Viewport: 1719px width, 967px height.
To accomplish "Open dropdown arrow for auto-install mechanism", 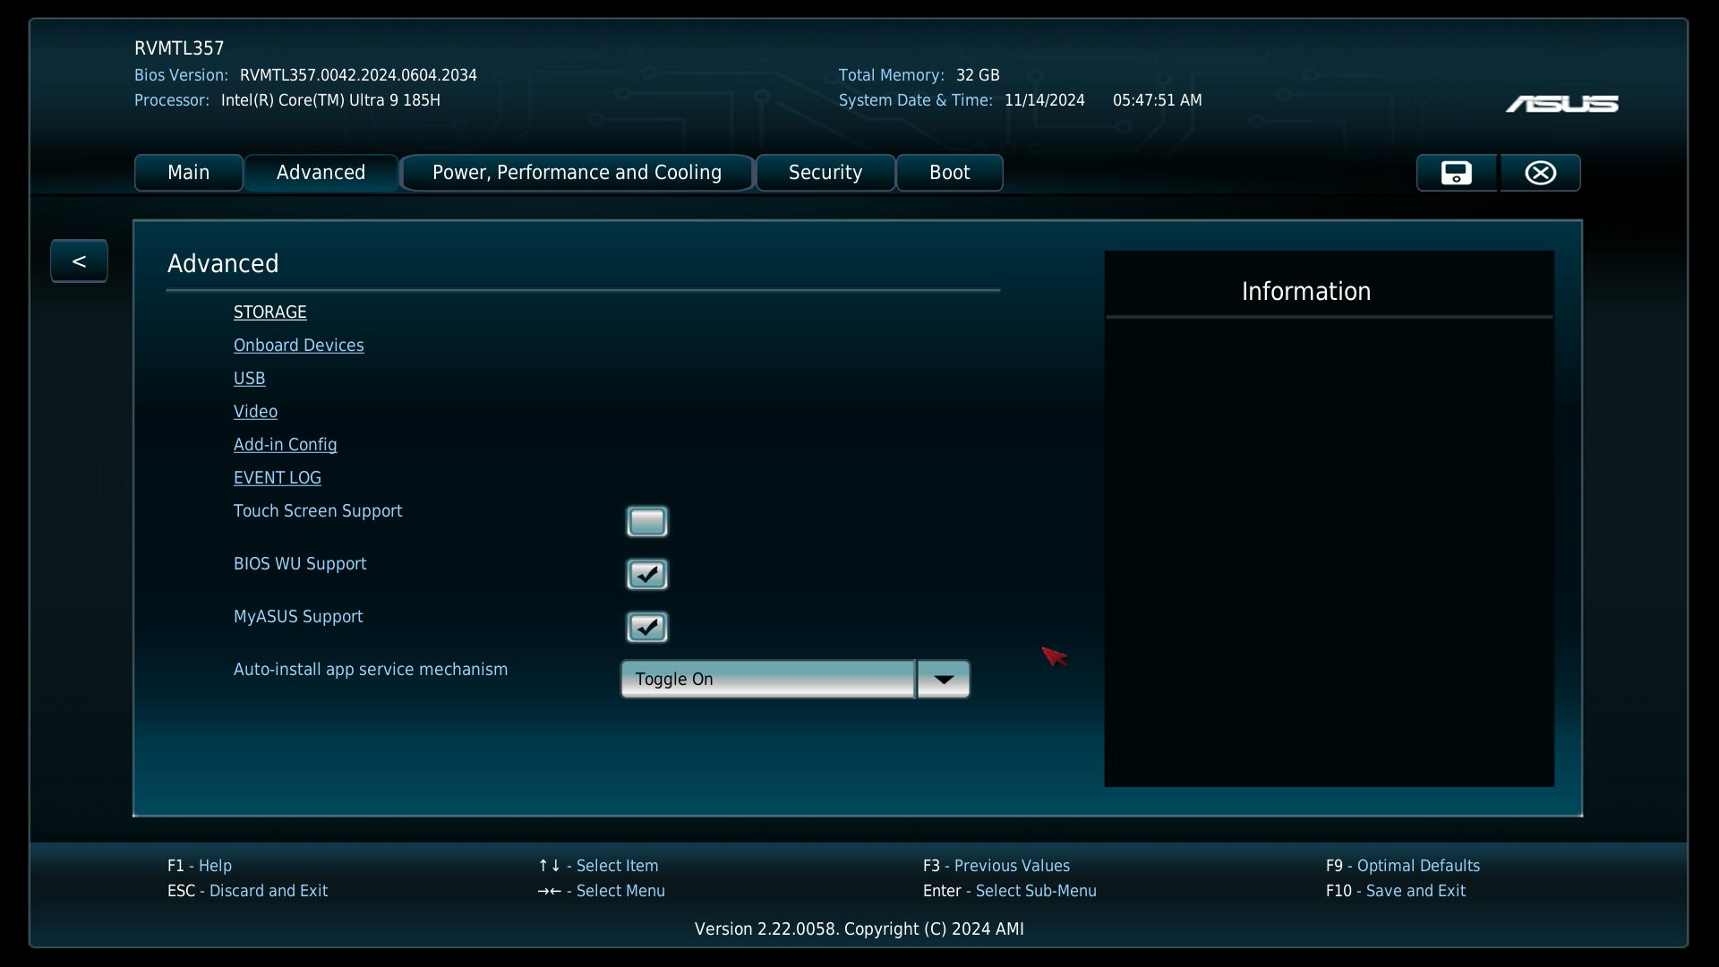I will 944,680.
